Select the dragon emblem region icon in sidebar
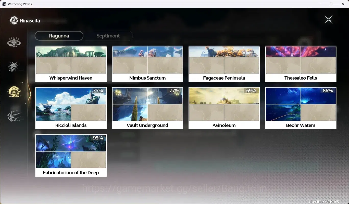Image resolution: width=349 pixels, height=204 pixels. pos(14,42)
